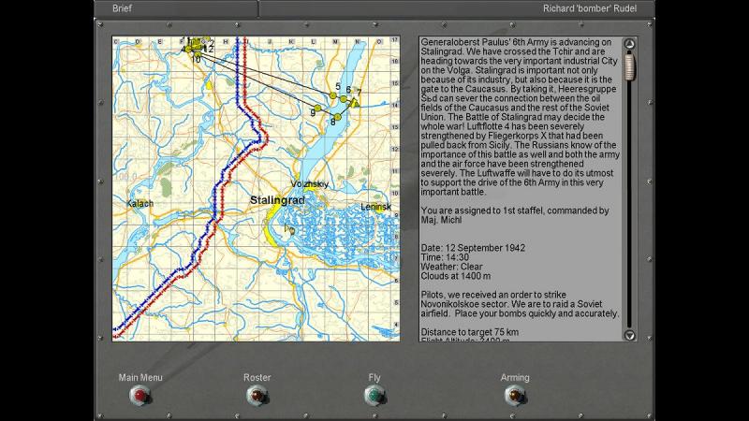This screenshot has width=749, height=421.
Task: Click the Brief title tab
Action: [x=122, y=8]
